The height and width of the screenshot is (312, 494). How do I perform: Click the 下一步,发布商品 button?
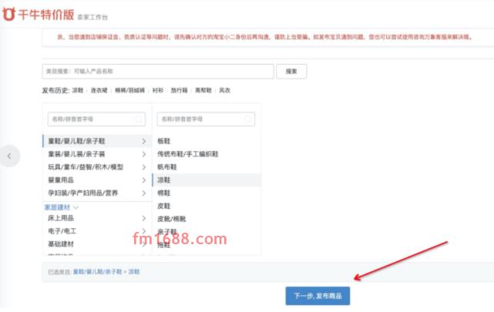point(318,296)
